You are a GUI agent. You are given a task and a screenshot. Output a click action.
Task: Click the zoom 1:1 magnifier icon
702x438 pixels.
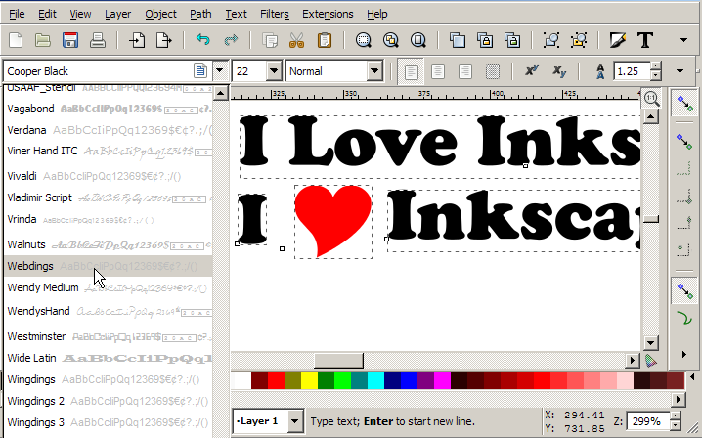click(652, 99)
